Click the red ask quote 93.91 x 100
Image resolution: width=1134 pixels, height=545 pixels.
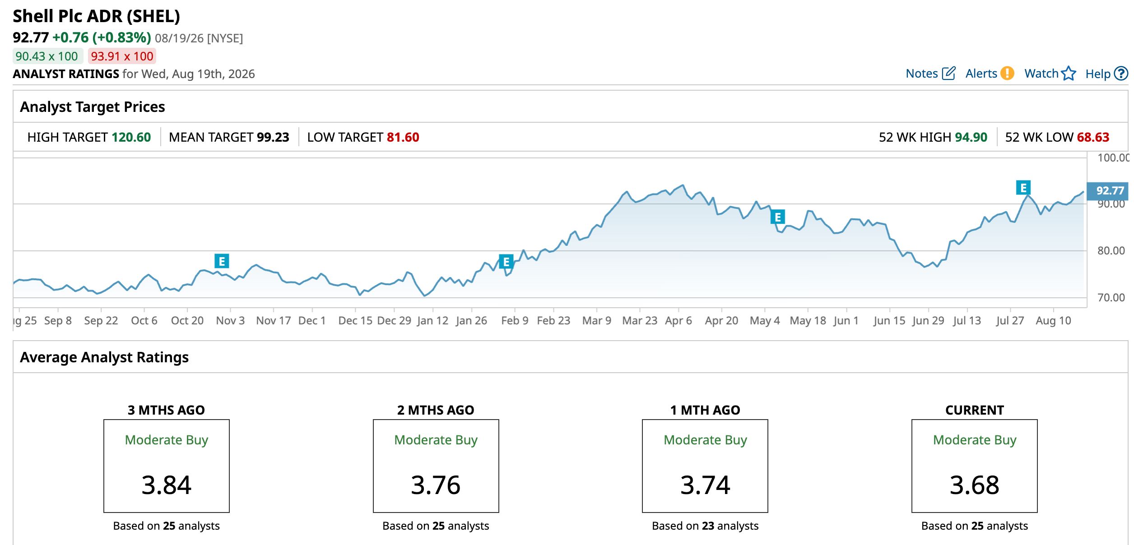pos(122,56)
